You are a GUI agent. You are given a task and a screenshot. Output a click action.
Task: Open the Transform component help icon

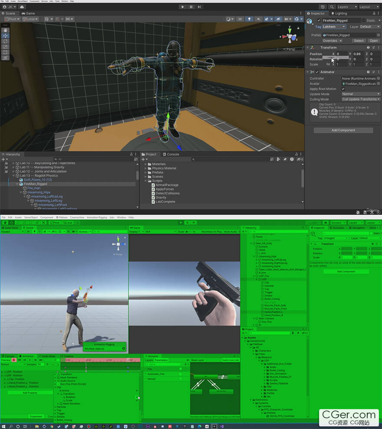click(x=368, y=48)
